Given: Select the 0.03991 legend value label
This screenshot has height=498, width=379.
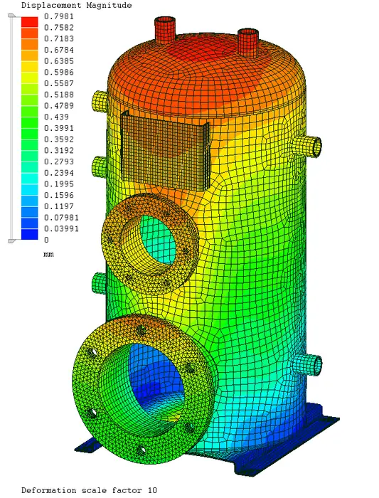Looking at the screenshot, I should coord(61,228).
